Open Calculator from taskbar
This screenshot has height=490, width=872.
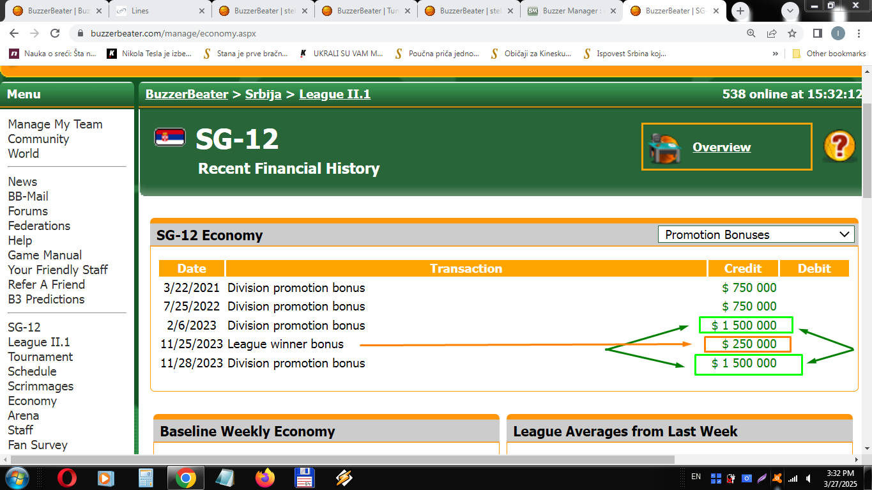[x=146, y=477]
